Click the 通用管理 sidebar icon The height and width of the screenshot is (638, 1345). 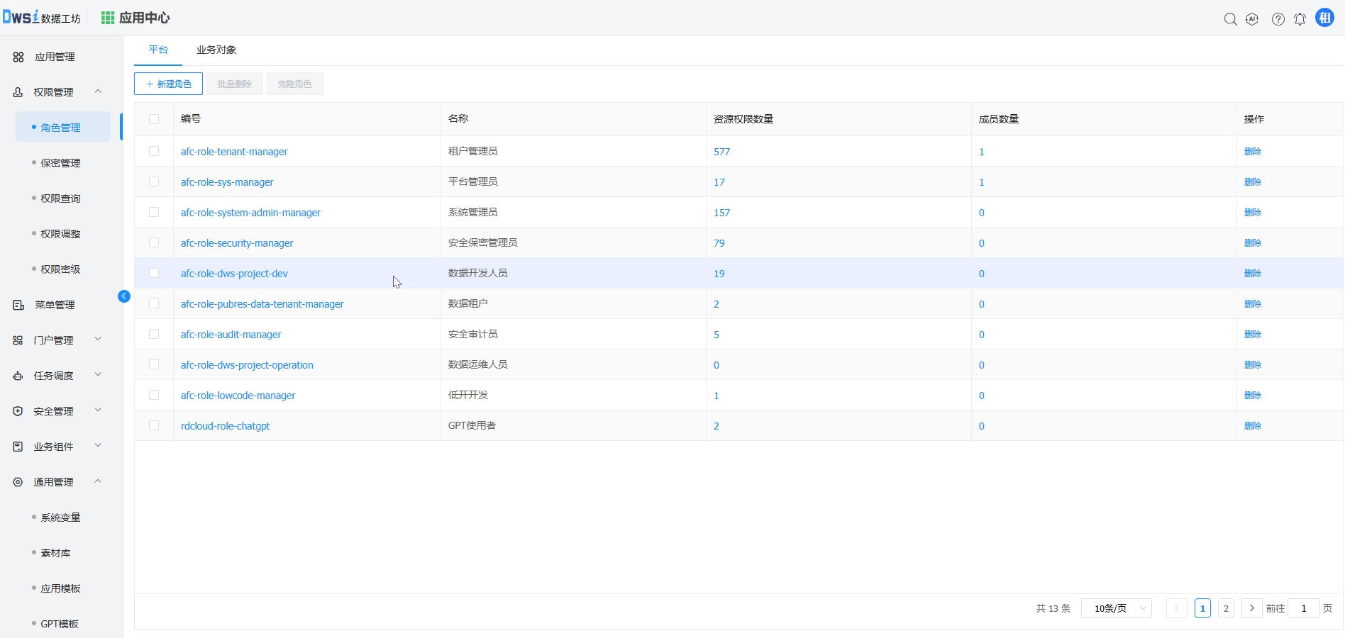(18, 482)
